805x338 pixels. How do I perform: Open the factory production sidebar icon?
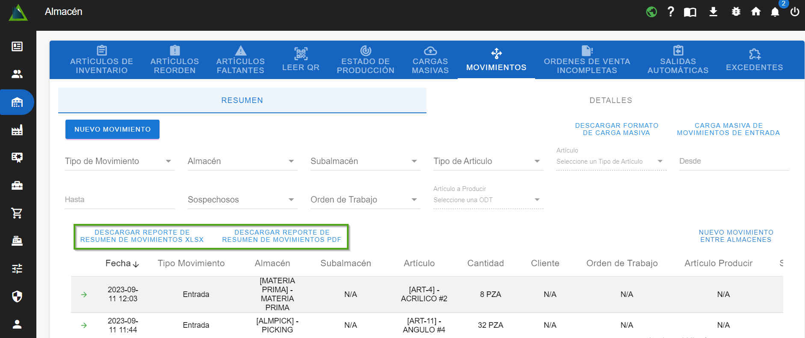click(17, 130)
